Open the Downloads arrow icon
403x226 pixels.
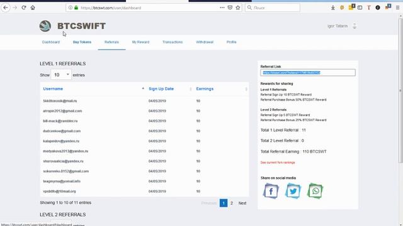click(333, 8)
